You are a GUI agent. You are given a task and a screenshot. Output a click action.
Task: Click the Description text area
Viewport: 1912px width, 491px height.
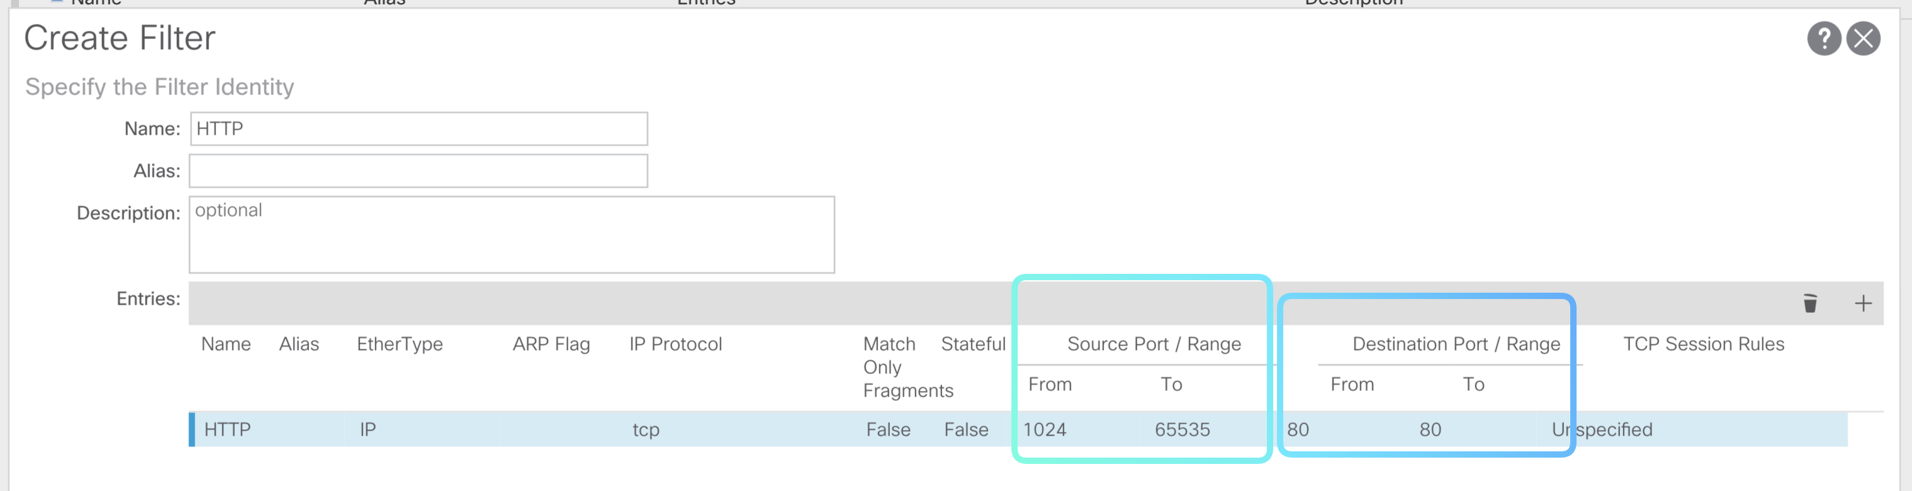pyautogui.click(x=512, y=235)
